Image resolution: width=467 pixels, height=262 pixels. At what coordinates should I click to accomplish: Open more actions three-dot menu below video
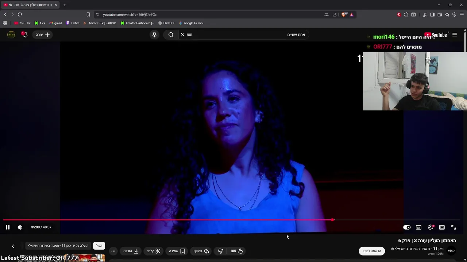(113, 251)
